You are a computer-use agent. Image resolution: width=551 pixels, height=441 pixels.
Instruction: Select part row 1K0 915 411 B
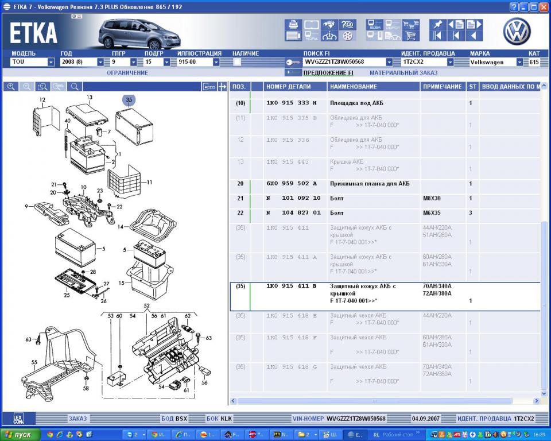(x=385, y=296)
